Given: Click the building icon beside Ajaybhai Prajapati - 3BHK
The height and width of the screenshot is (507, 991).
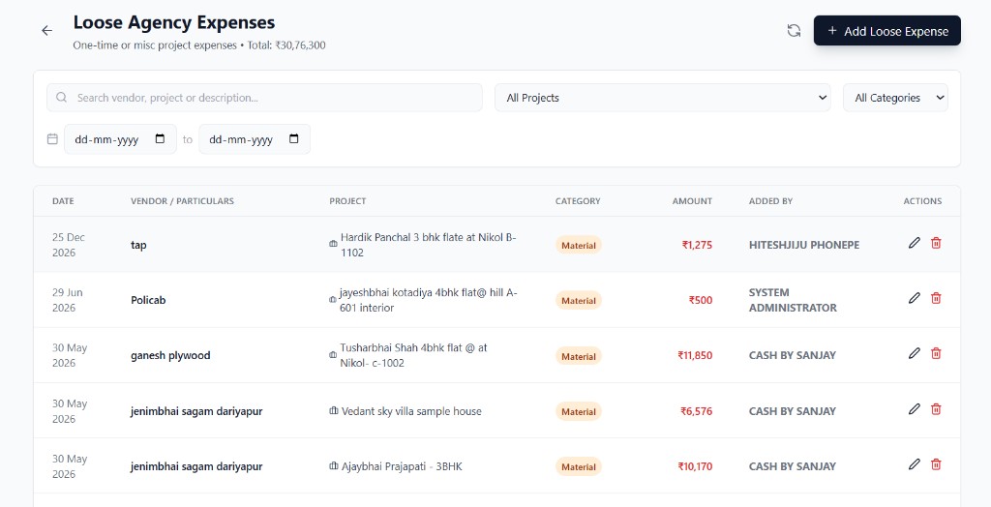Looking at the screenshot, I should (x=334, y=466).
